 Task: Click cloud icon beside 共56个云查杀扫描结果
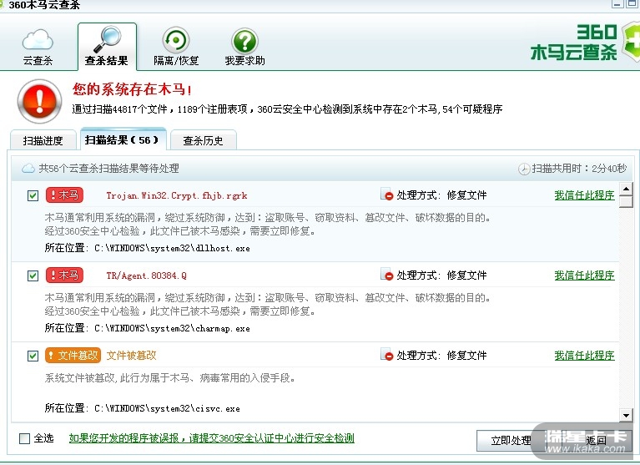tap(28, 168)
